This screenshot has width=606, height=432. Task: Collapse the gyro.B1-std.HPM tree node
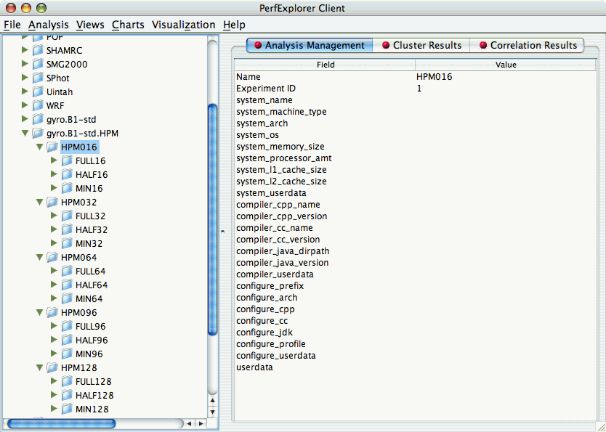click(26, 134)
